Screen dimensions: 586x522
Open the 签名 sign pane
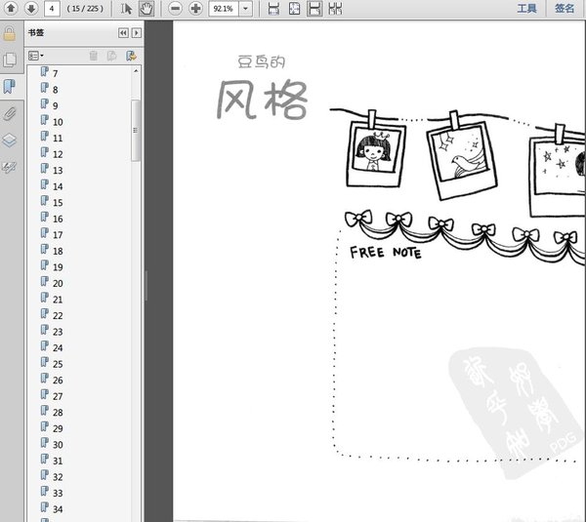[x=565, y=8]
